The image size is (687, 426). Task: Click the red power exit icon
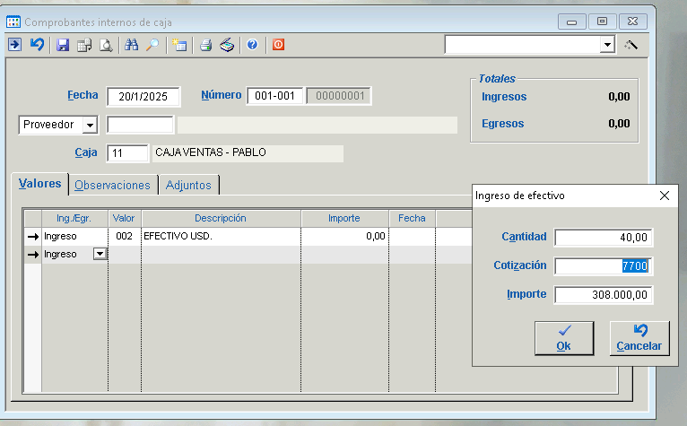coord(278,45)
